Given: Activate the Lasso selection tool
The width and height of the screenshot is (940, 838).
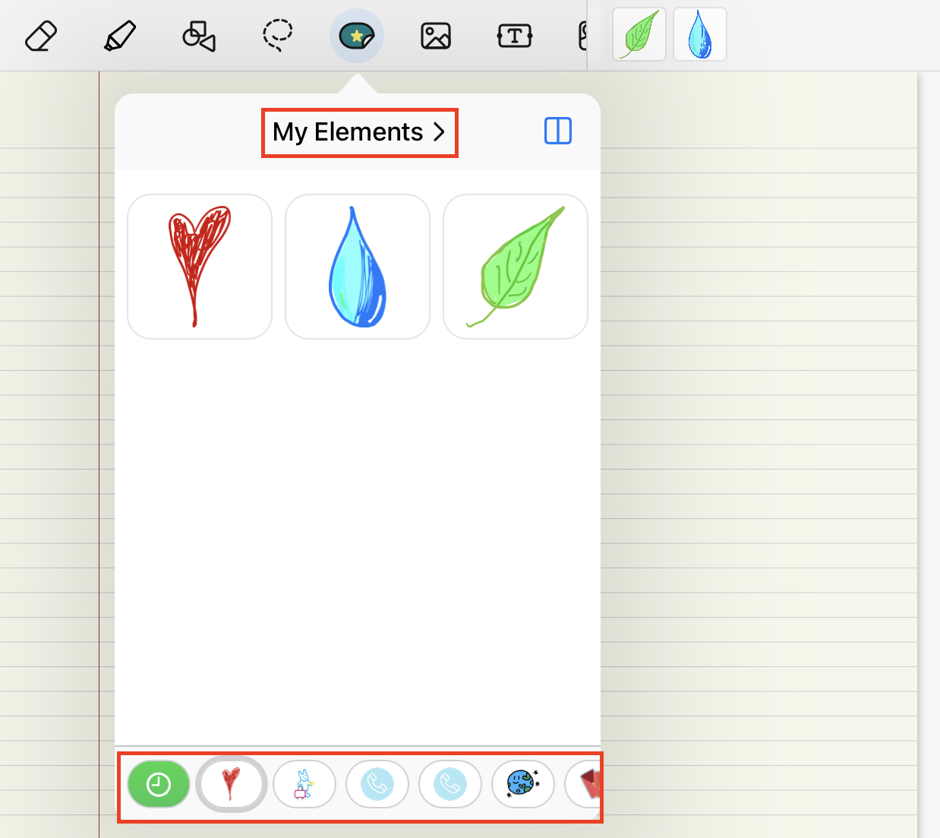Looking at the screenshot, I should [277, 36].
